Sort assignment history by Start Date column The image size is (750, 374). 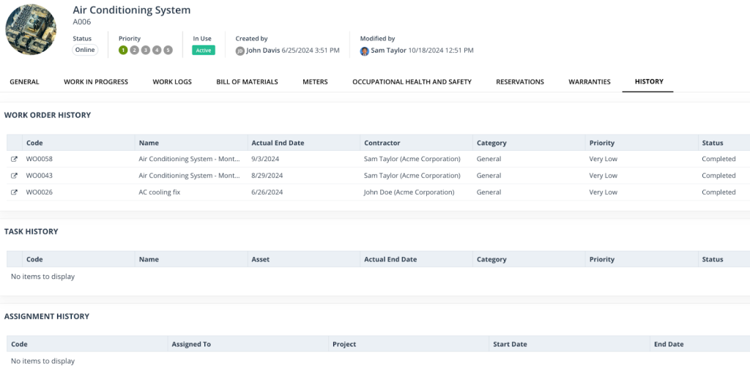510,344
